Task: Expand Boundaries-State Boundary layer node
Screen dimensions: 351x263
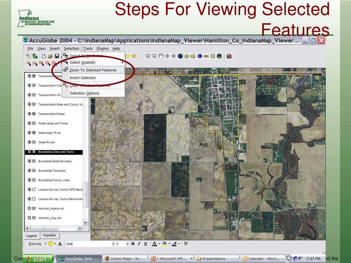Action: tap(29, 161)
